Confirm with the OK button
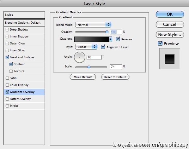Screen dimensions: 189x149 170,14
